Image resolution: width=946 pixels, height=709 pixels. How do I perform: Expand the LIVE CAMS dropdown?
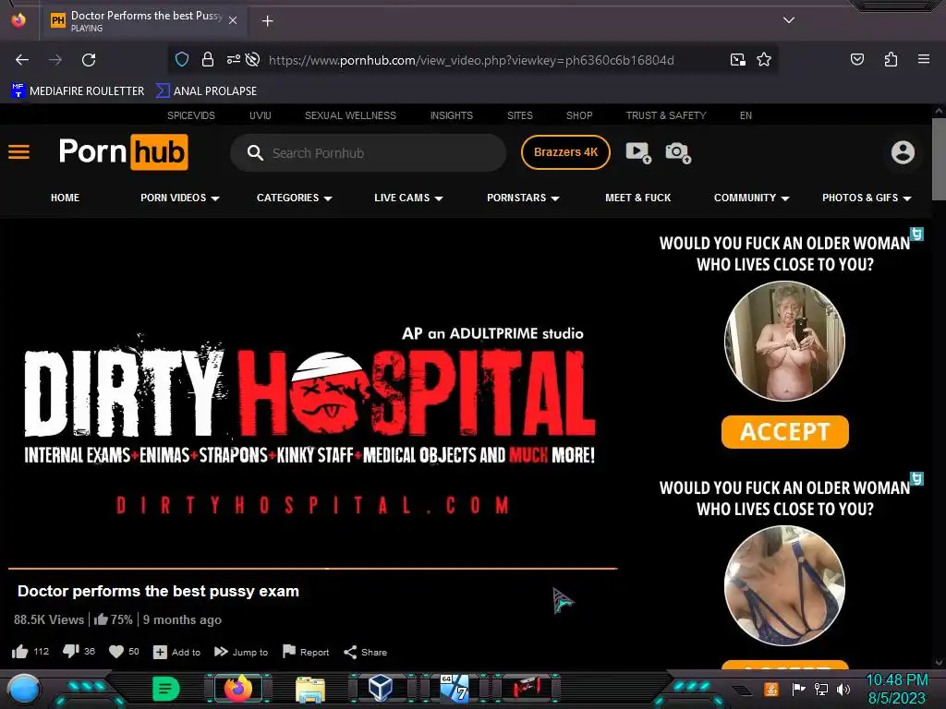click(408, 198)
